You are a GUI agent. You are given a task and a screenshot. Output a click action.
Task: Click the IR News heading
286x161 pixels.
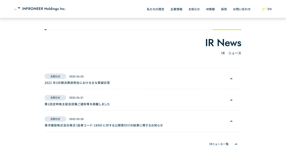(x=223, y=43)
